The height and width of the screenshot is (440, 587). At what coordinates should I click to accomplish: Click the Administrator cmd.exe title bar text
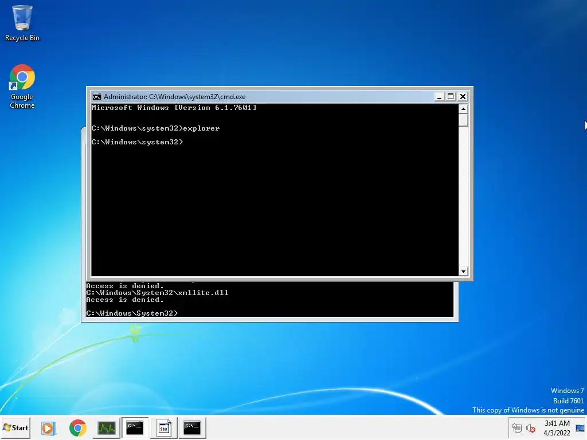click(174, 96)
